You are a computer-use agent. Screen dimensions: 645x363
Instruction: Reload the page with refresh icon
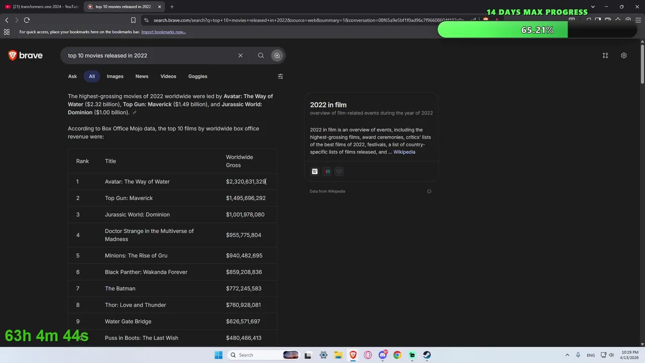click(27, 20)
